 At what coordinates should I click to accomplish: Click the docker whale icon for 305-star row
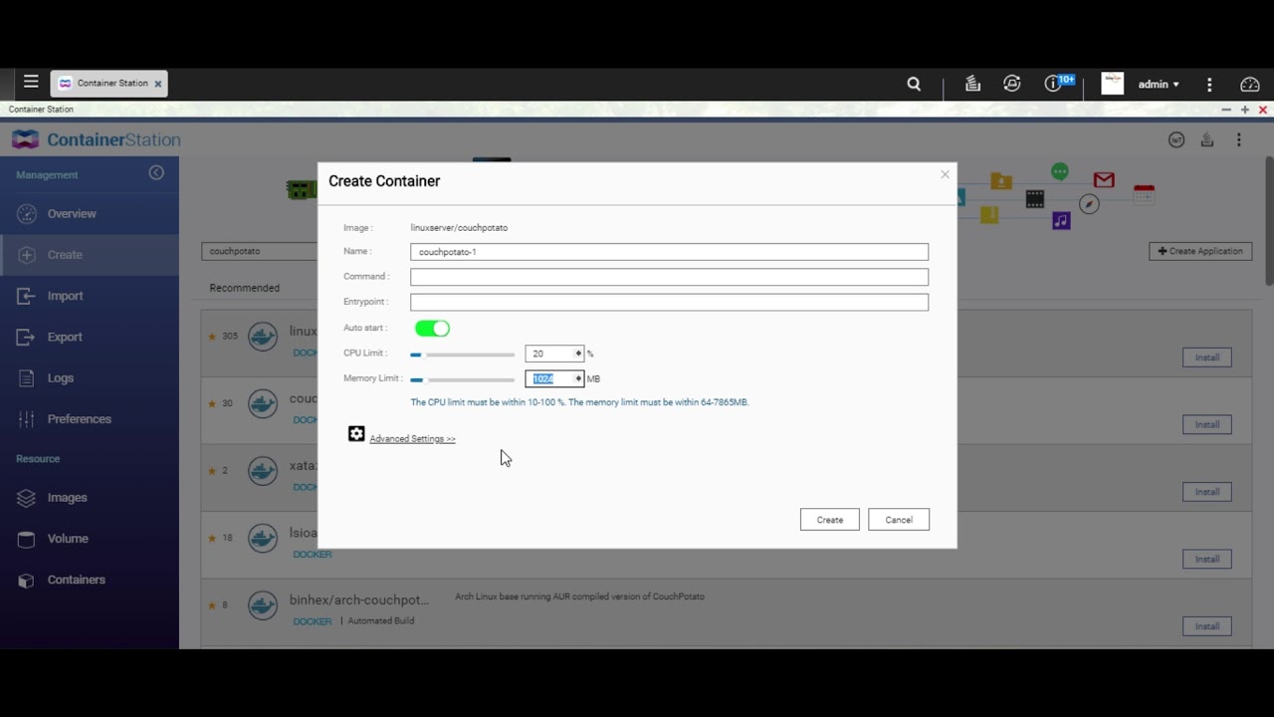click(x=263, y=337)
